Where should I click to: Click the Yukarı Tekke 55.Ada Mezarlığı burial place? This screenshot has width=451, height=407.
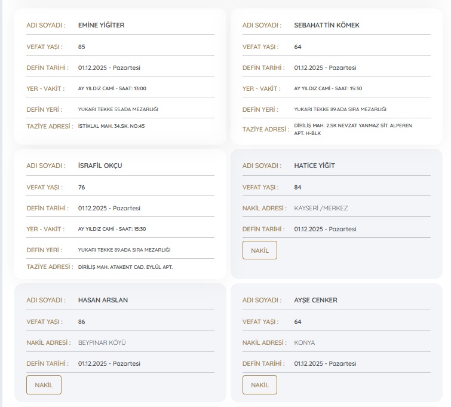click(x=118, y=109)
